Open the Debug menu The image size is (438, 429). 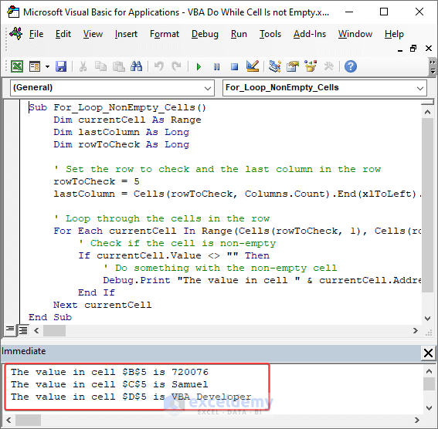205,34
